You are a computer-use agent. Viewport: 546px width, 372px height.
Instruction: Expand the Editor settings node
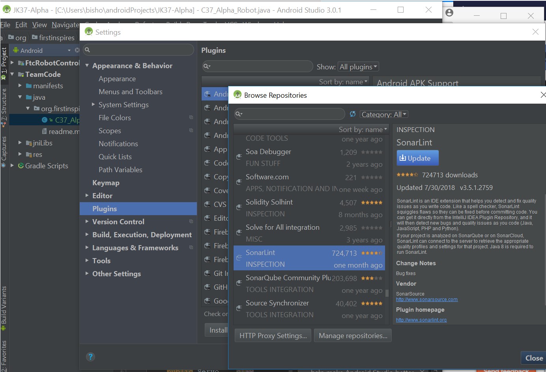(x=87, y=195)
